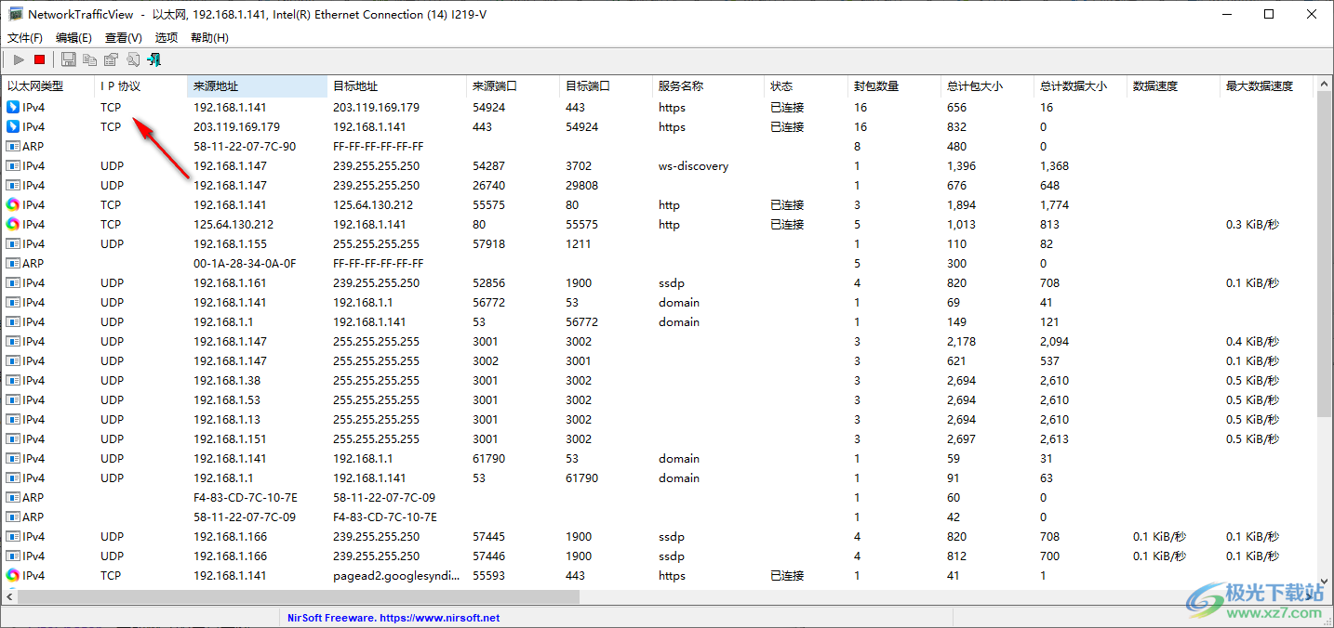Screen dimensions: 1334x628
Task: Select the 192.168.1.53 source address cell
Action: pyautogui.click(x=227, y=399)
